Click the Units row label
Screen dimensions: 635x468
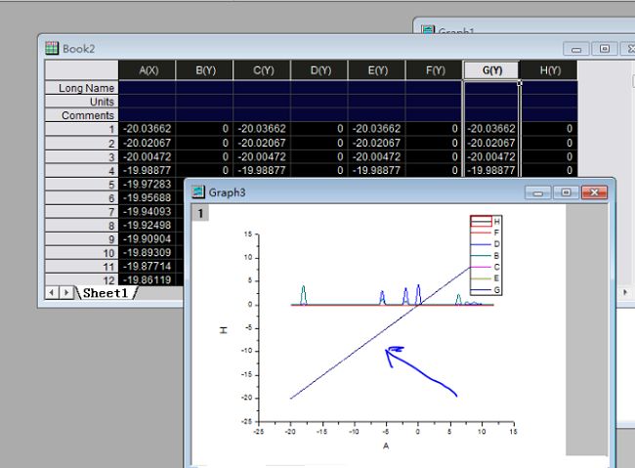(x=81, y=102)
